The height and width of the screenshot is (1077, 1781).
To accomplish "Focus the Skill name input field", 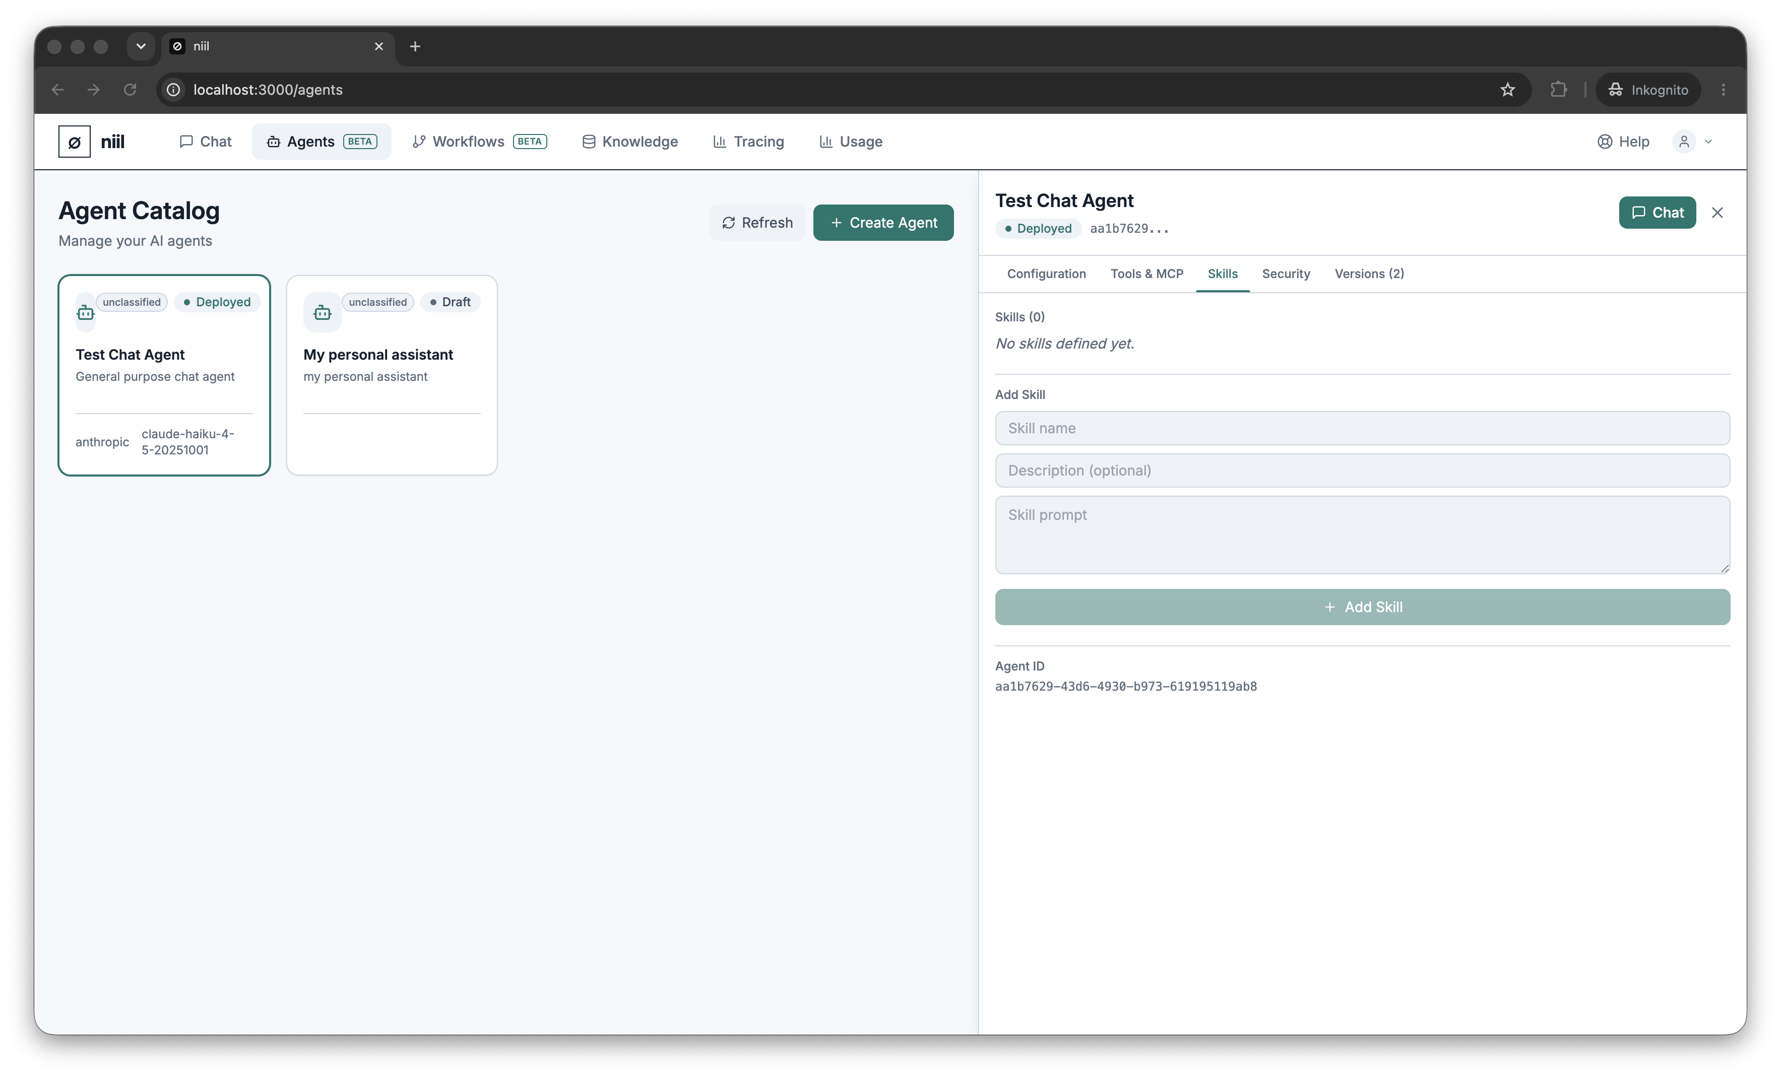I will click(1362, 428).
